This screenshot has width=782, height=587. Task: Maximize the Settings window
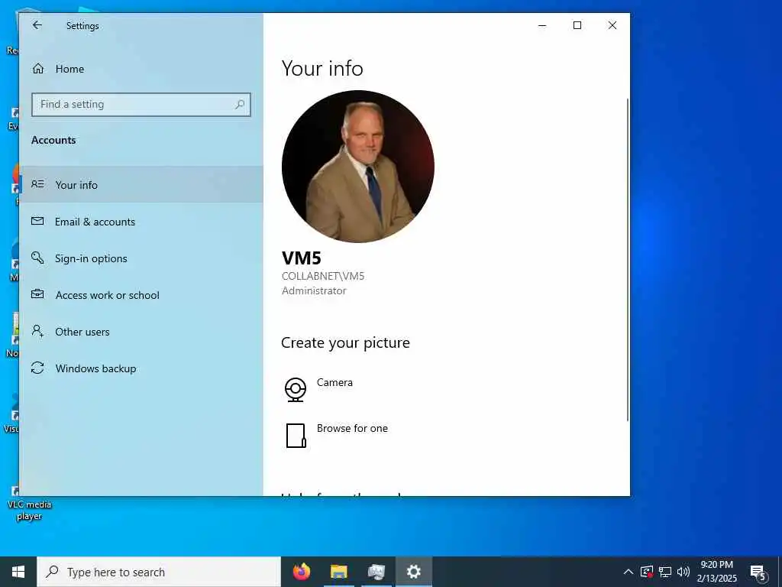[577, 25]
